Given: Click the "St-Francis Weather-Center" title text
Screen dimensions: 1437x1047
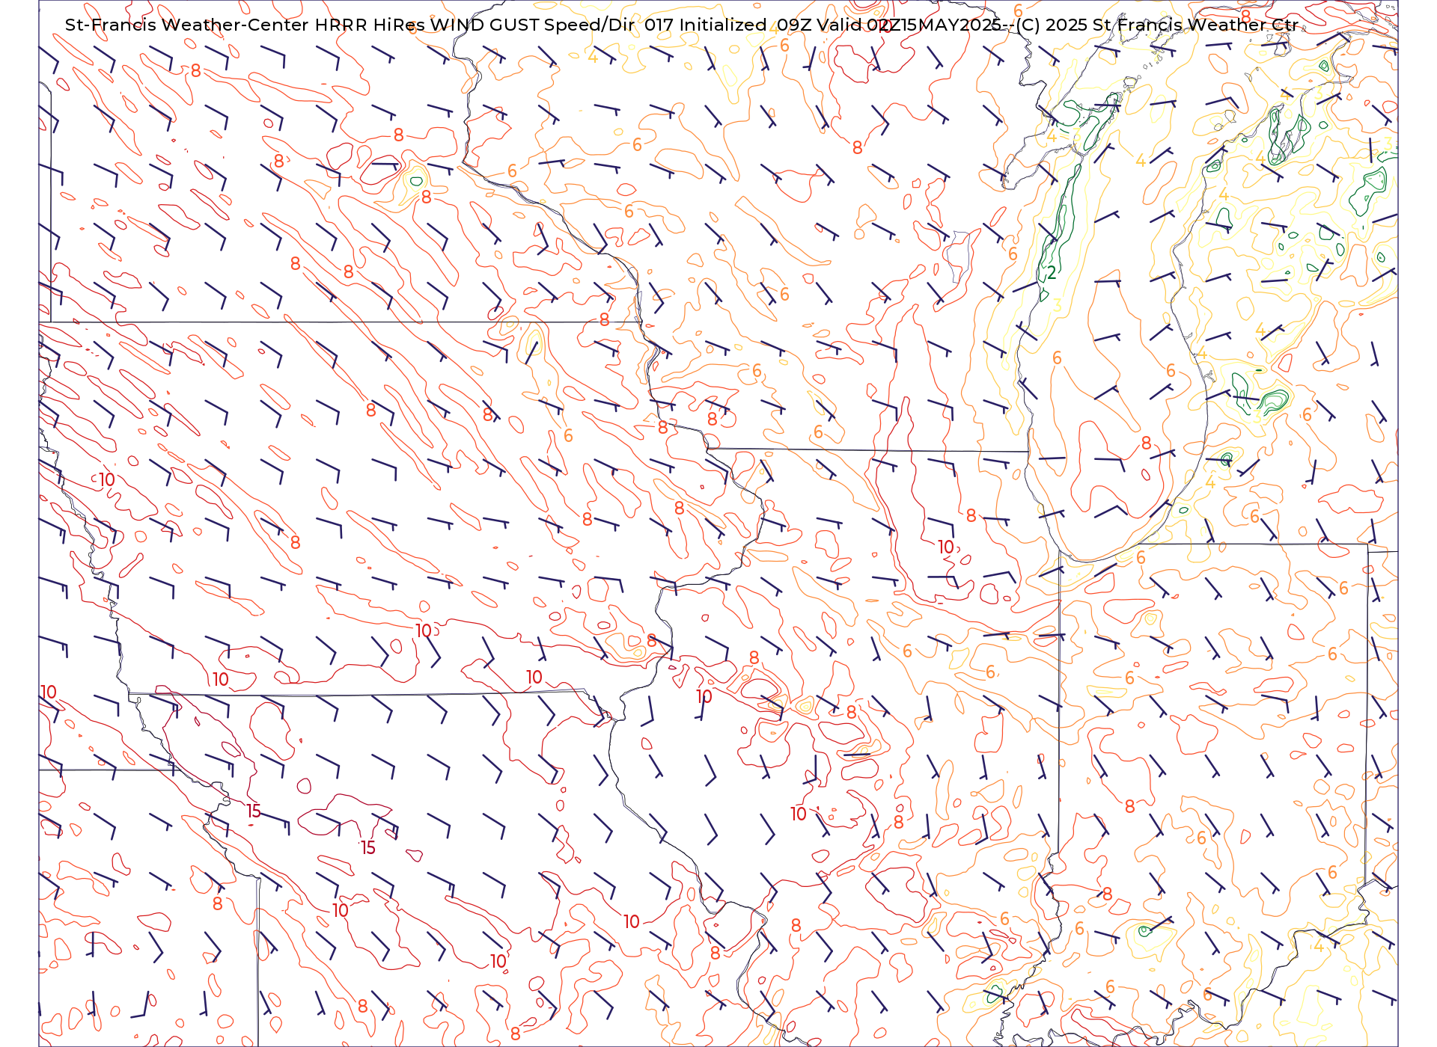Looking at the screenshot, I should point(187,25).
